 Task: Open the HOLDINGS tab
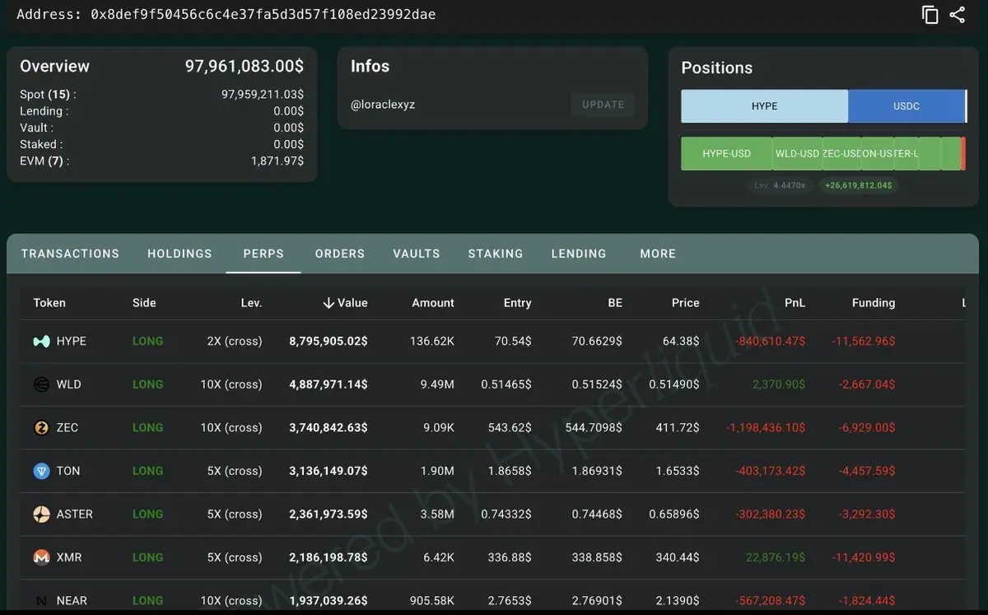point(179,254)
